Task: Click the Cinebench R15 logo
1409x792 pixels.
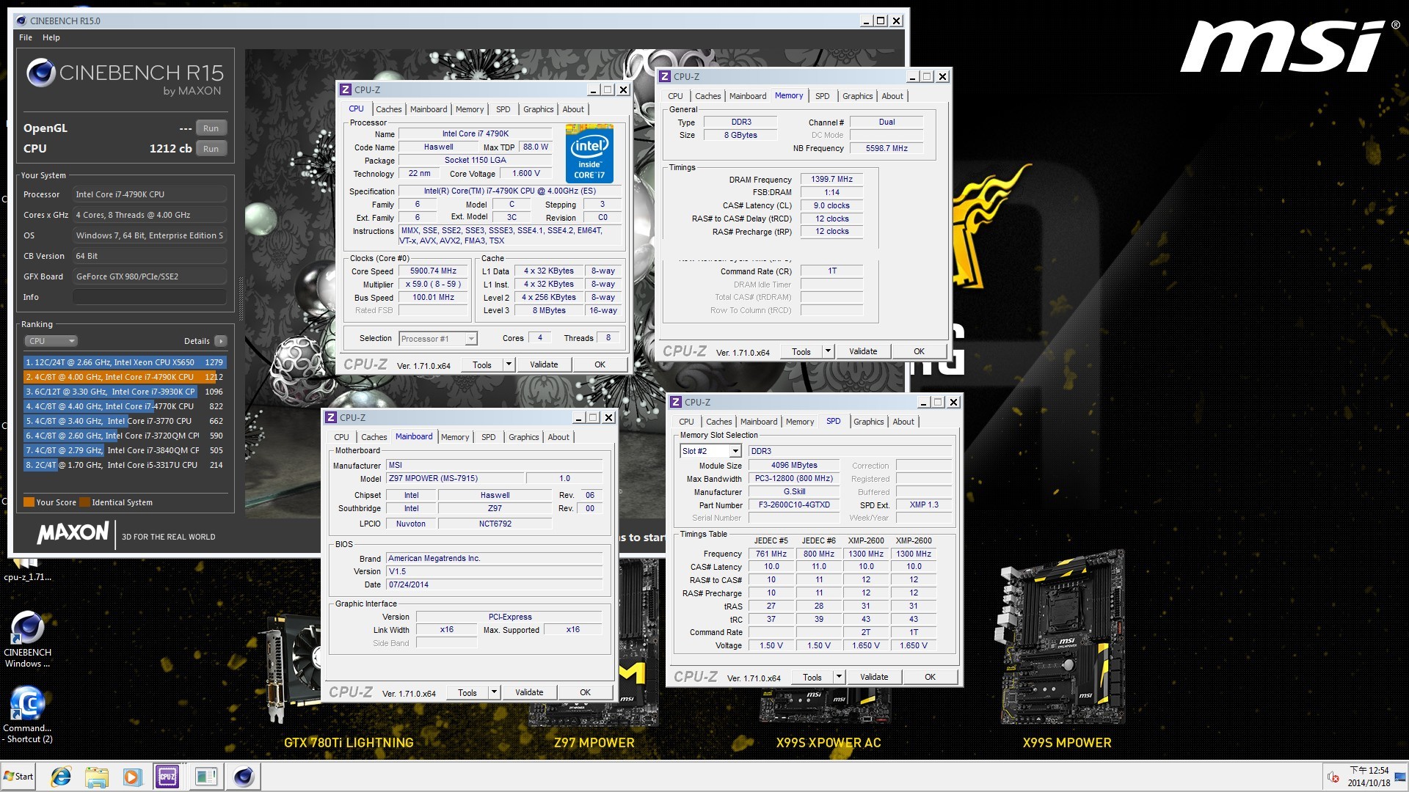Action: pyautogui.click(x=125, y=78)
